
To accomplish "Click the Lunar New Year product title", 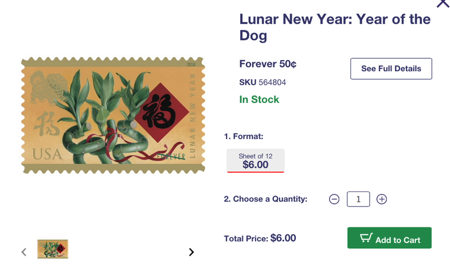I will (335, 28).
